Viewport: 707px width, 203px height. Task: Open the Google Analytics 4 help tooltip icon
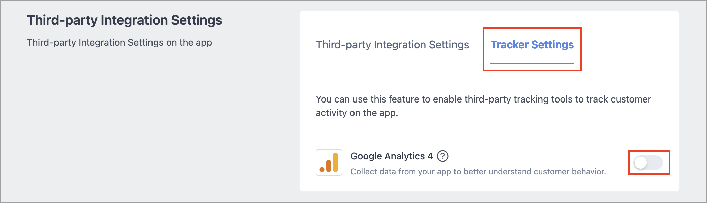(x=443, y=156)
